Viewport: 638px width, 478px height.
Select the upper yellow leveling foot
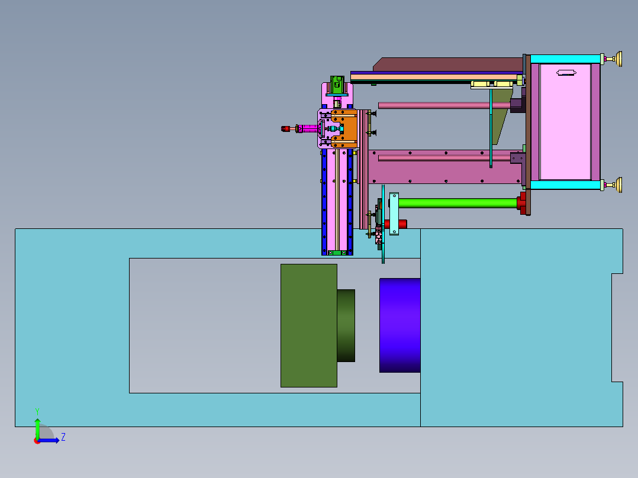(x=618, y=59)
